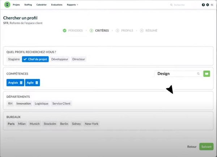Click green button beside Design search
Screen dimensions: 217x157
click(x=207, y=74)
